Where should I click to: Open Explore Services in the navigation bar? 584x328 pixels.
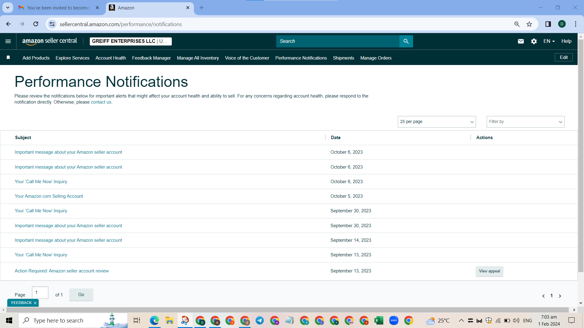72,58
